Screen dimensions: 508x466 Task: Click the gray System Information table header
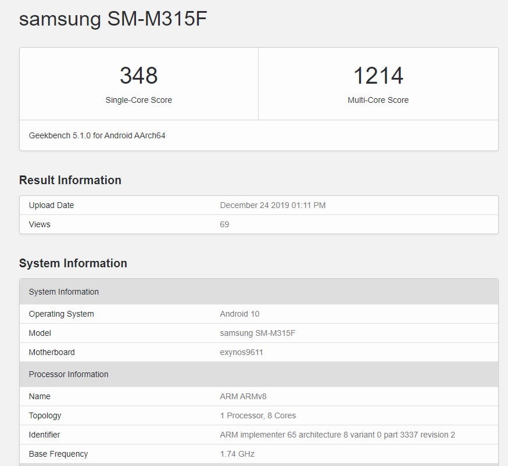coord(259,292)
